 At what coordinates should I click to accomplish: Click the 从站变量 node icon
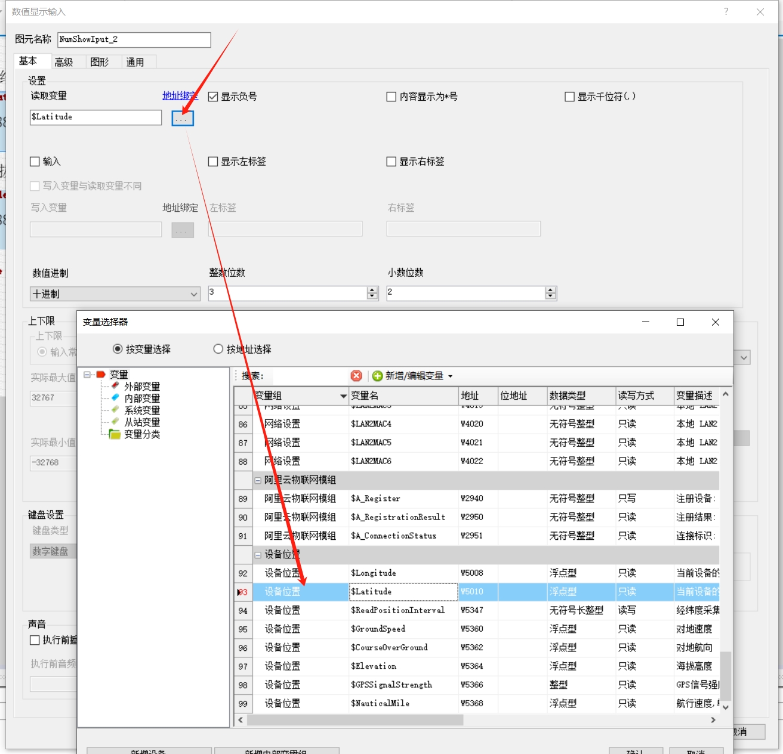pyautogui.click(x=115, y=422)
